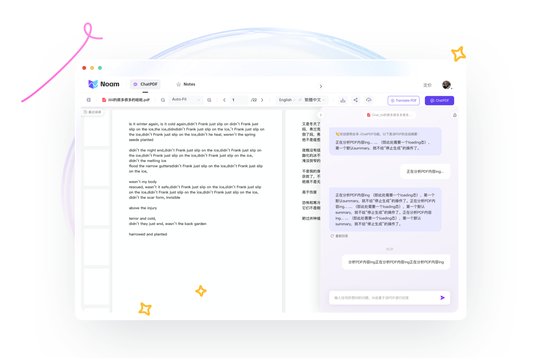This screenshot has width=537, height=358.
Task: Open the Auto-Fit zoom dropdown
Action: 186,100
